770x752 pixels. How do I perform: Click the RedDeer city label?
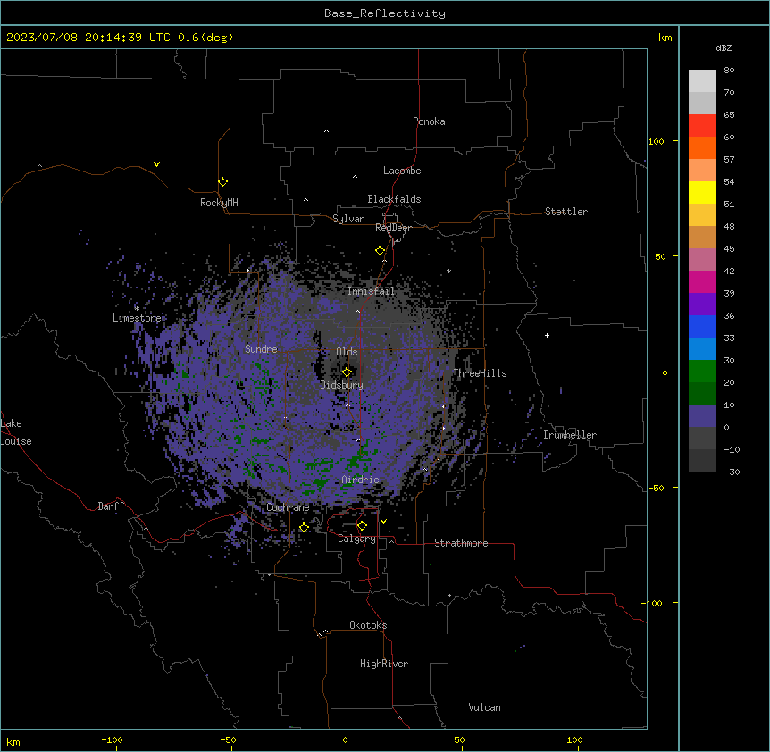coord(393,228)
